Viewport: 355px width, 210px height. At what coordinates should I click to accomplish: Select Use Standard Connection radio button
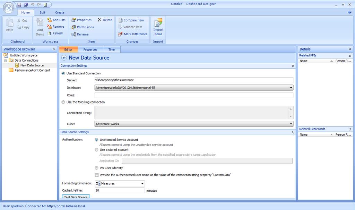[63, 73]
